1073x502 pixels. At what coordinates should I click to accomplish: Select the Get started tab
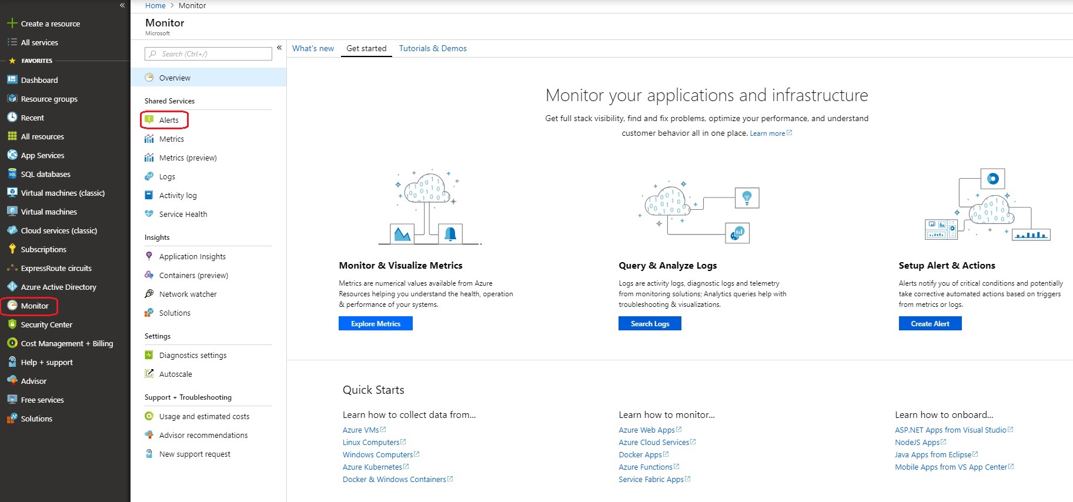366,48
